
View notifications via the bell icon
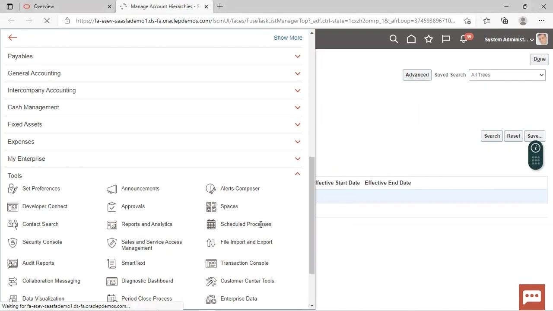(464, 39)
